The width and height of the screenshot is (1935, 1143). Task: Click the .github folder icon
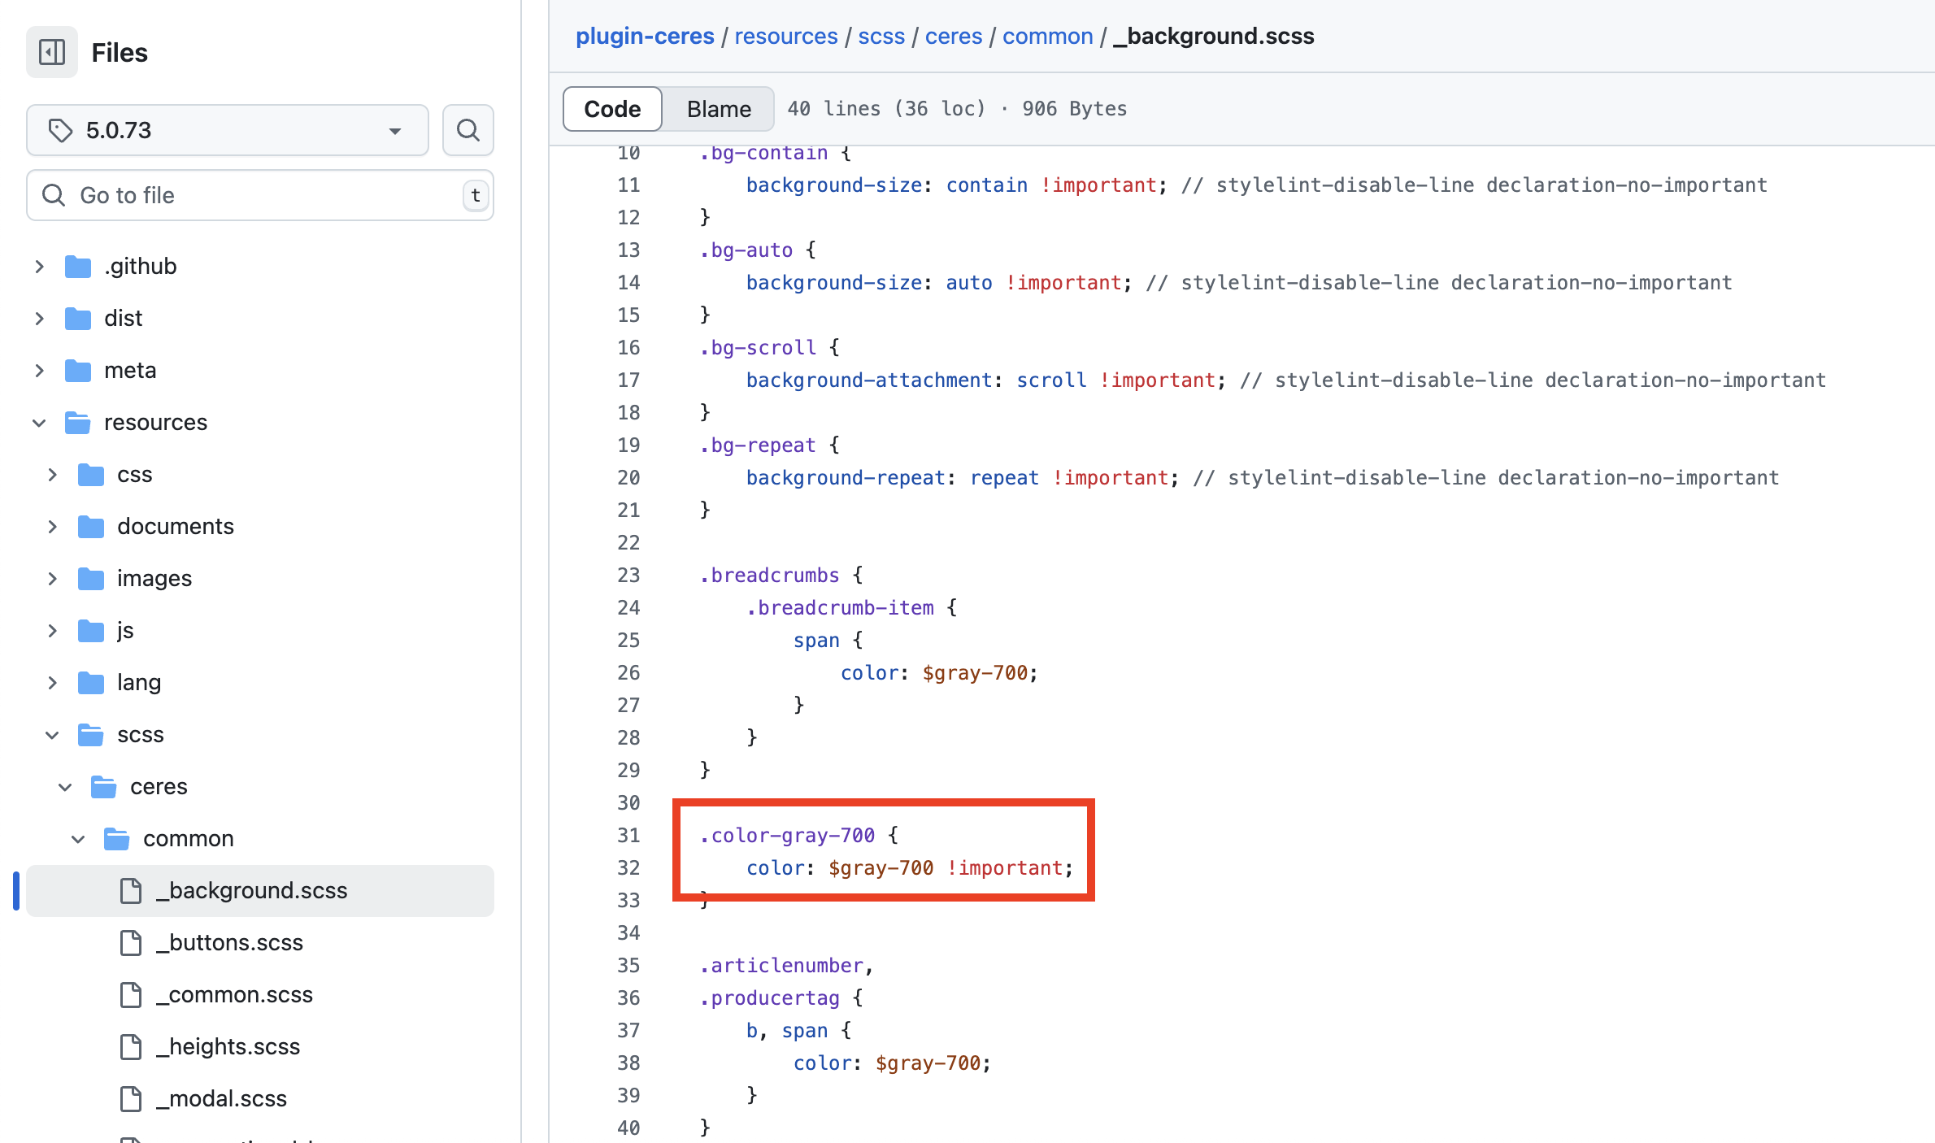pos(78,267)
